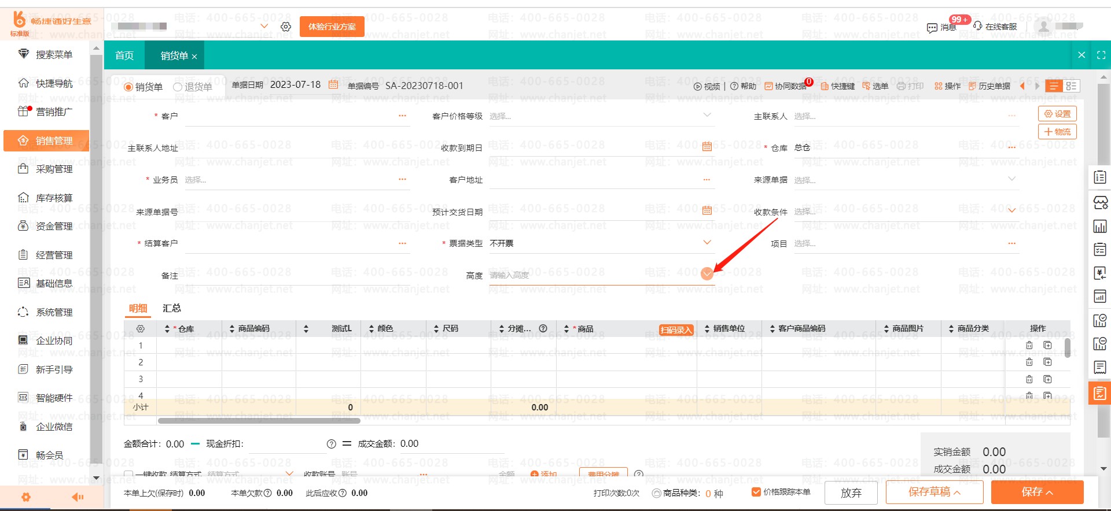The height and width of the screenshot is (511, 1111).
Task: Open the messages icon in header
Action: [x=932, y=27]
